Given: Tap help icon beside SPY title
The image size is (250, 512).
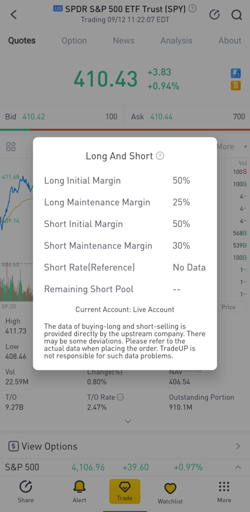Looking at the screenshot, I should pos(193,9).
